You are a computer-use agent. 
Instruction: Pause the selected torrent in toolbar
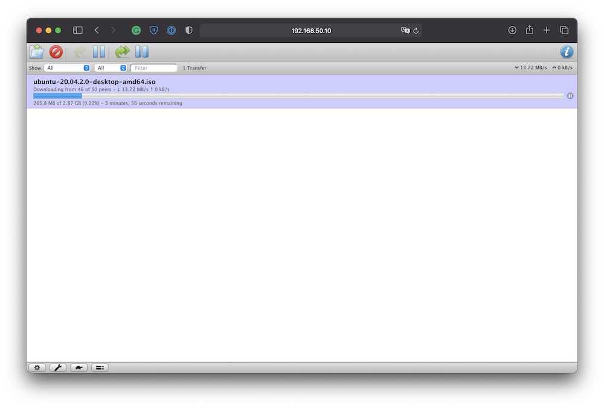98,52
